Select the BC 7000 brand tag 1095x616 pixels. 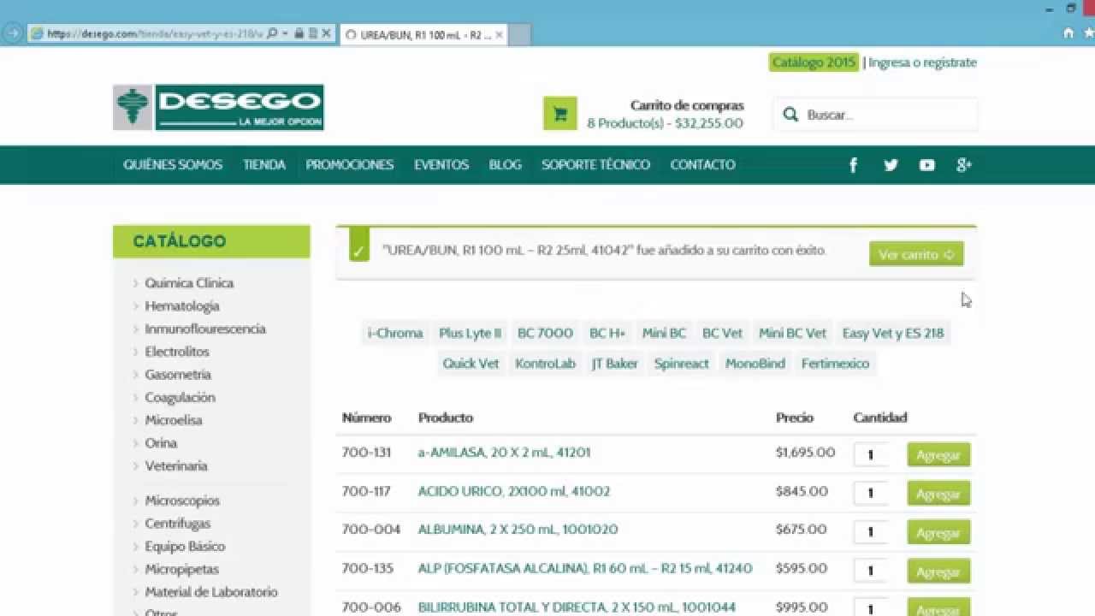click(x=545, y=333)
